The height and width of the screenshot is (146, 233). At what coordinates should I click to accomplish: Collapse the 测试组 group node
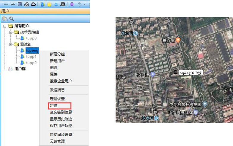click(10, 44)
